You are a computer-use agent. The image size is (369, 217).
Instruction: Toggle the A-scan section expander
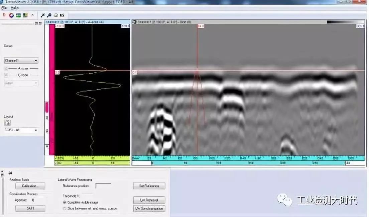point(6,68)
